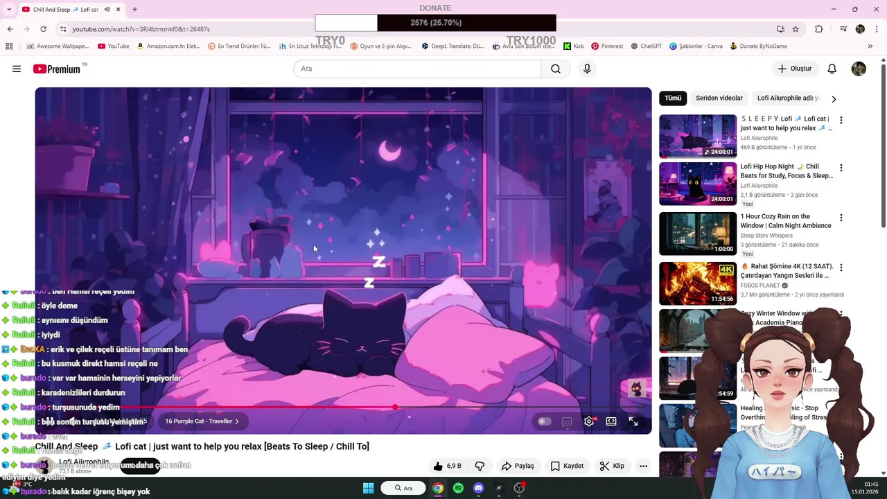This screenshot has height=499, width=887.
Task: Open the Windows Start menu
Action: (368, 488)
